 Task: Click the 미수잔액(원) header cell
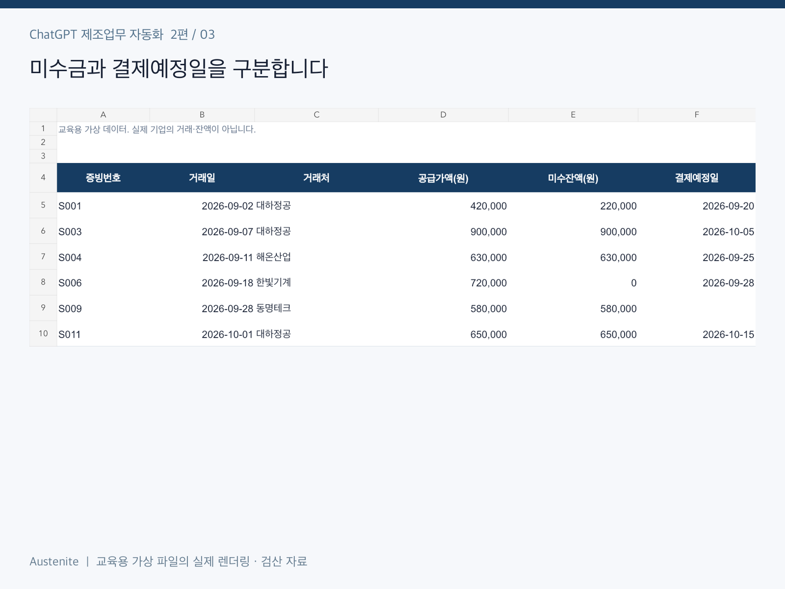pos(573,178)
